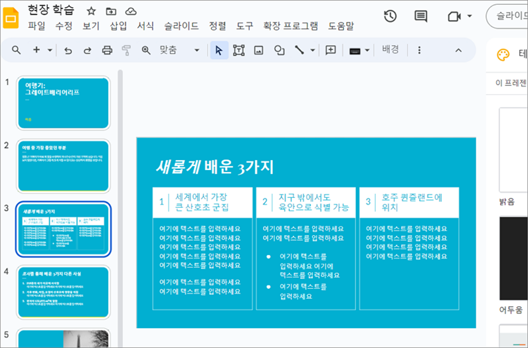Open the 수정 menu
This screenshot has width=528, height=348.
[x=64, y=26]
